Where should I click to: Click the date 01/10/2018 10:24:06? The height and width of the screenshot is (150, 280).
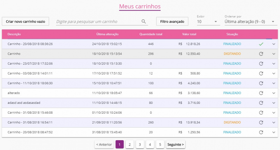(107, 113)
